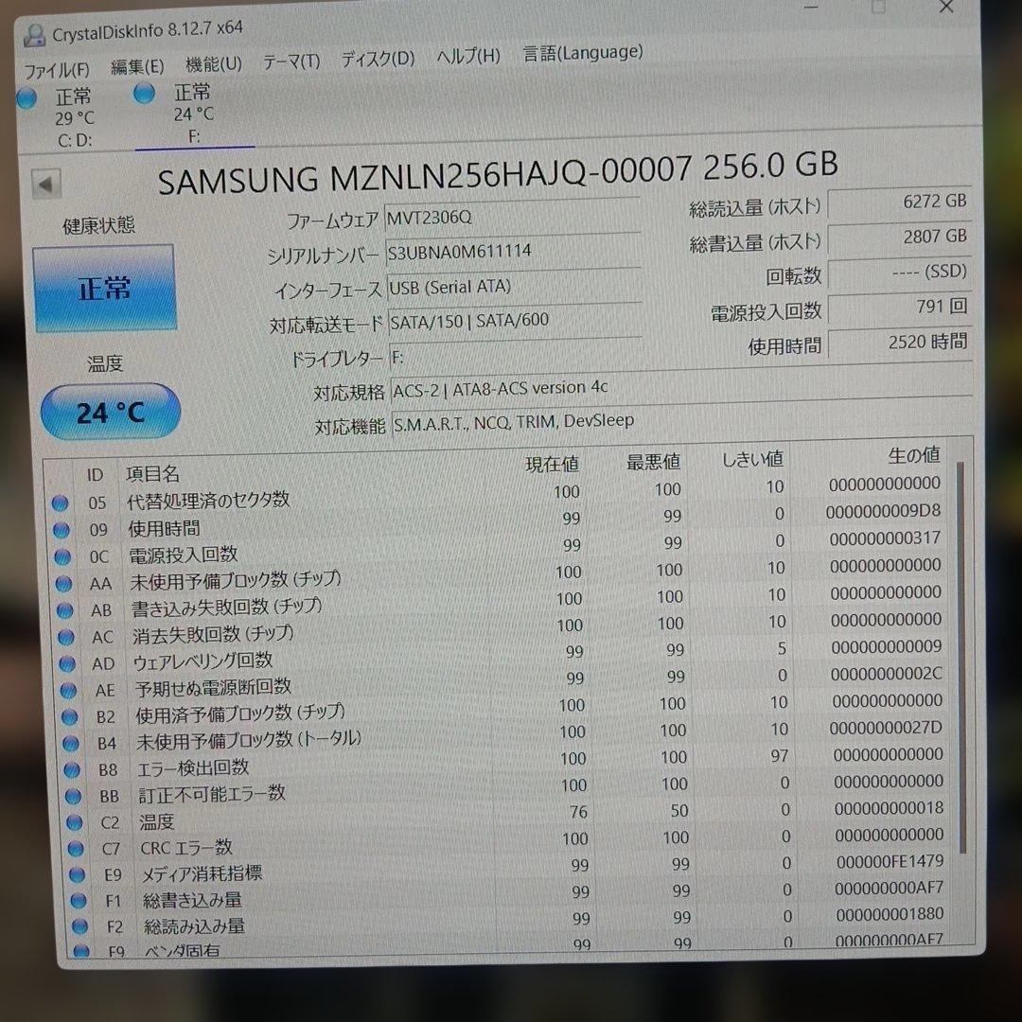Click the blue health dot above drive F:
The height and width of the screenshot is (1022, 1022).
[144, 93]
